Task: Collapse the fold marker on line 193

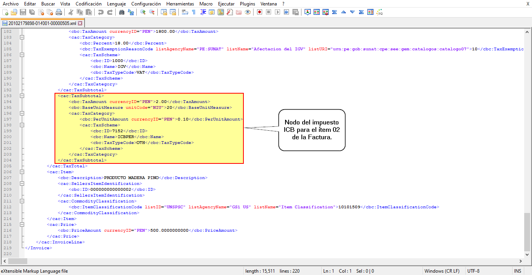Action: point(22,96)
